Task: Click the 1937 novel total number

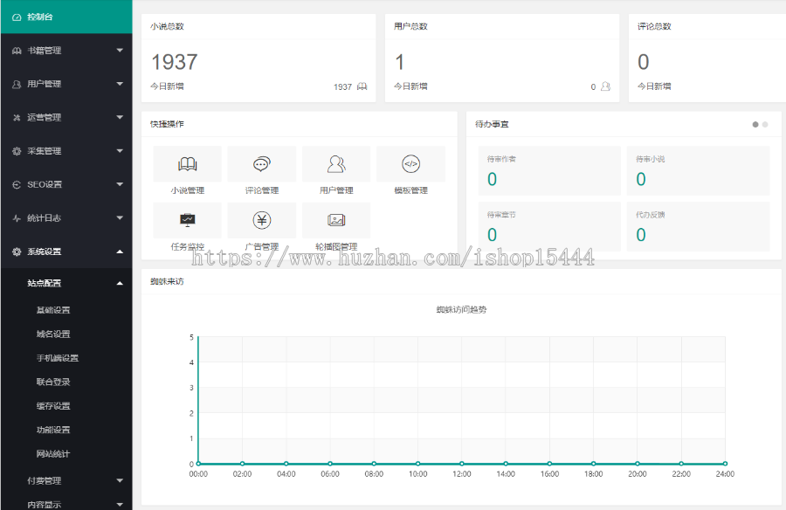Action: (x=175, y=62)
